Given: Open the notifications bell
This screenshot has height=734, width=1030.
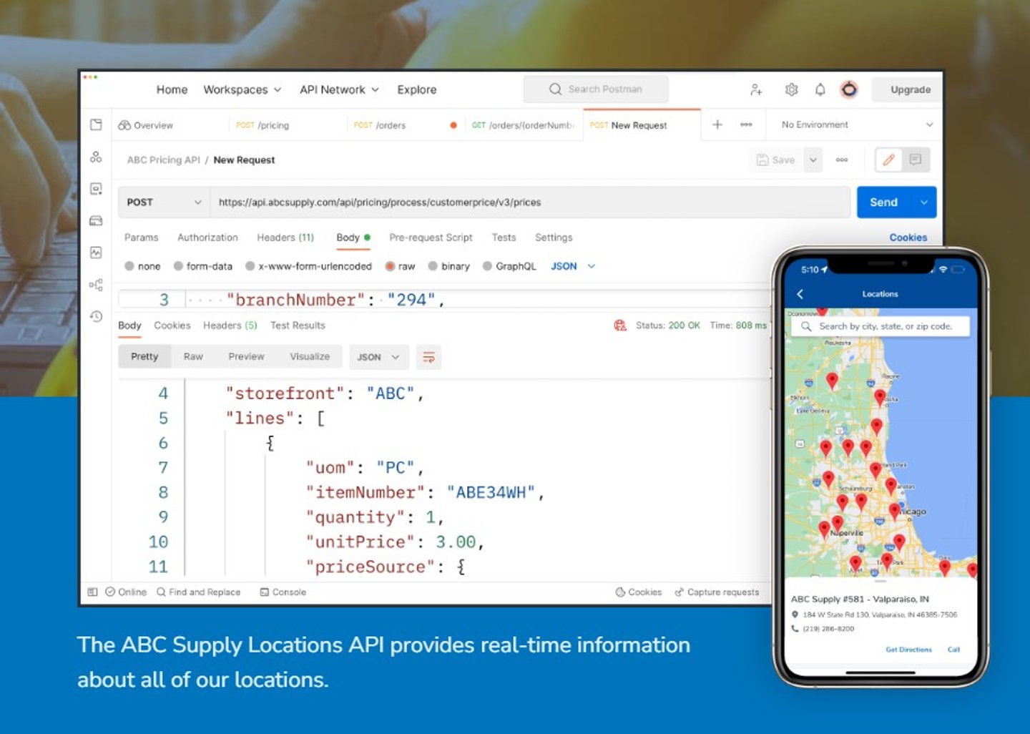Looking at the screenshot, I should click(x=820, y=89).
